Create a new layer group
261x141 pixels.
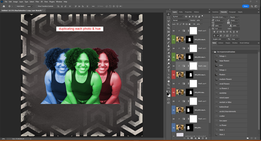pos(199,138)
